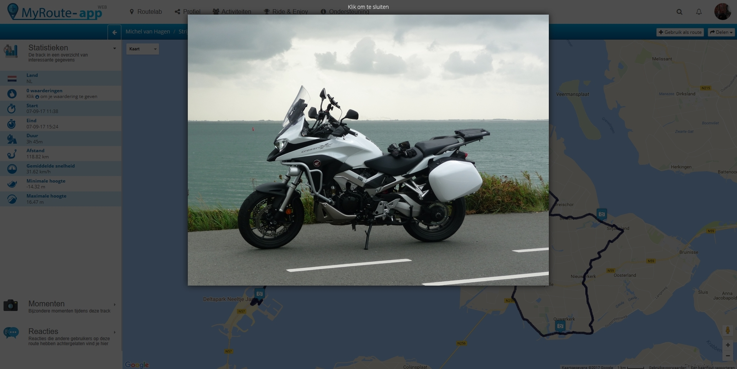This screenshot has width=737, height=369.
Task: Click photo marker near Sirjansland
Action: (602, 214)
